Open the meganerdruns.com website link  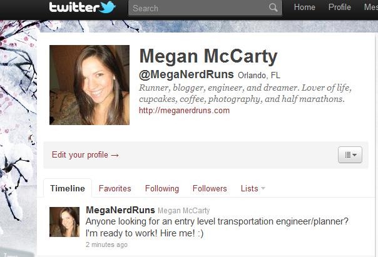pos(184,111)
